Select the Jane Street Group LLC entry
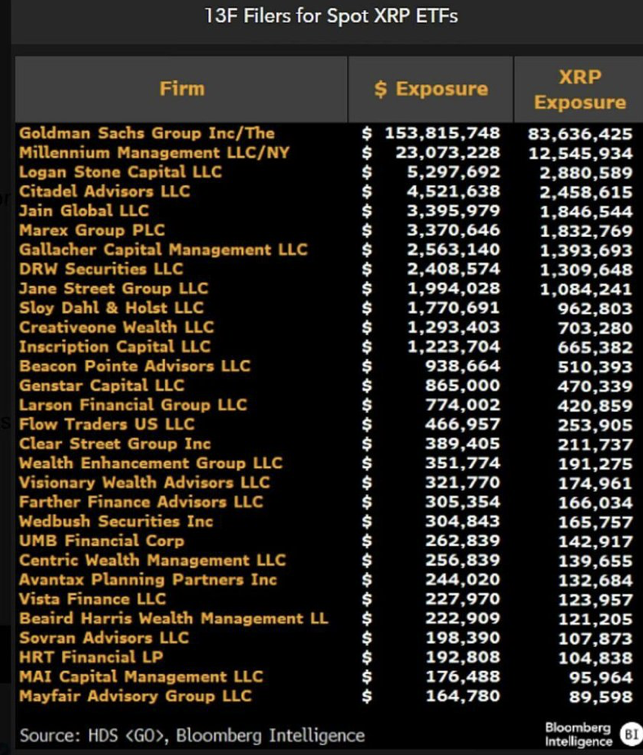The height and width of the screenshot is (755, 643). pos(113,288)
